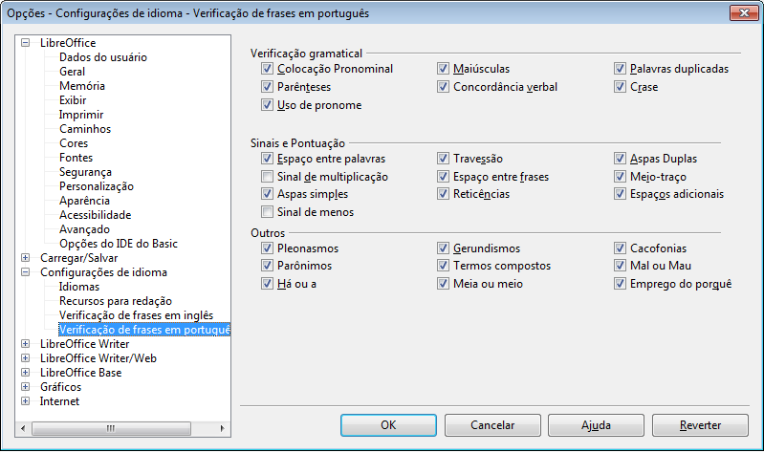This screenshot has width=764, height=453.
Task: Disable the Crase grammar check
Action: tap(621, 87)
